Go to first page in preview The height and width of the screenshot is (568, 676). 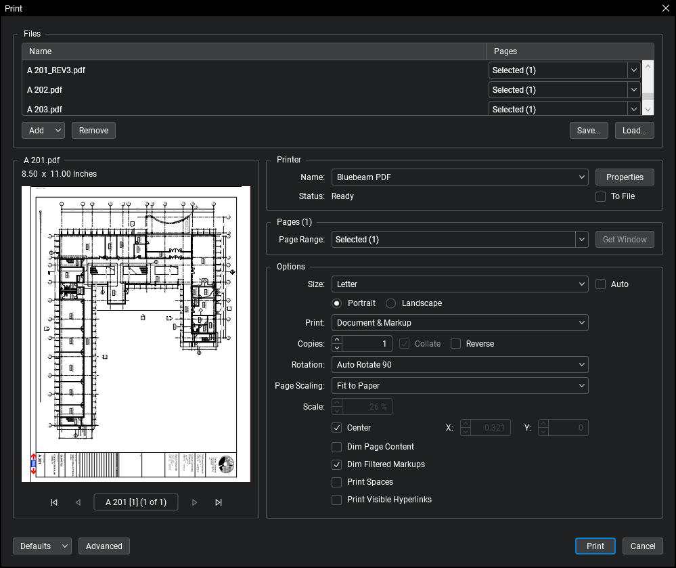(54, 502)
